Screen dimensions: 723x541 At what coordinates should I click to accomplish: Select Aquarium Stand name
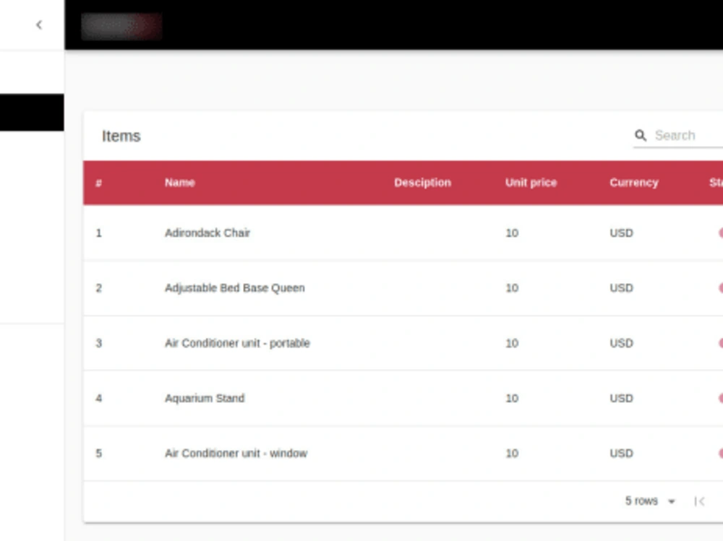click(x=205, y=398)
